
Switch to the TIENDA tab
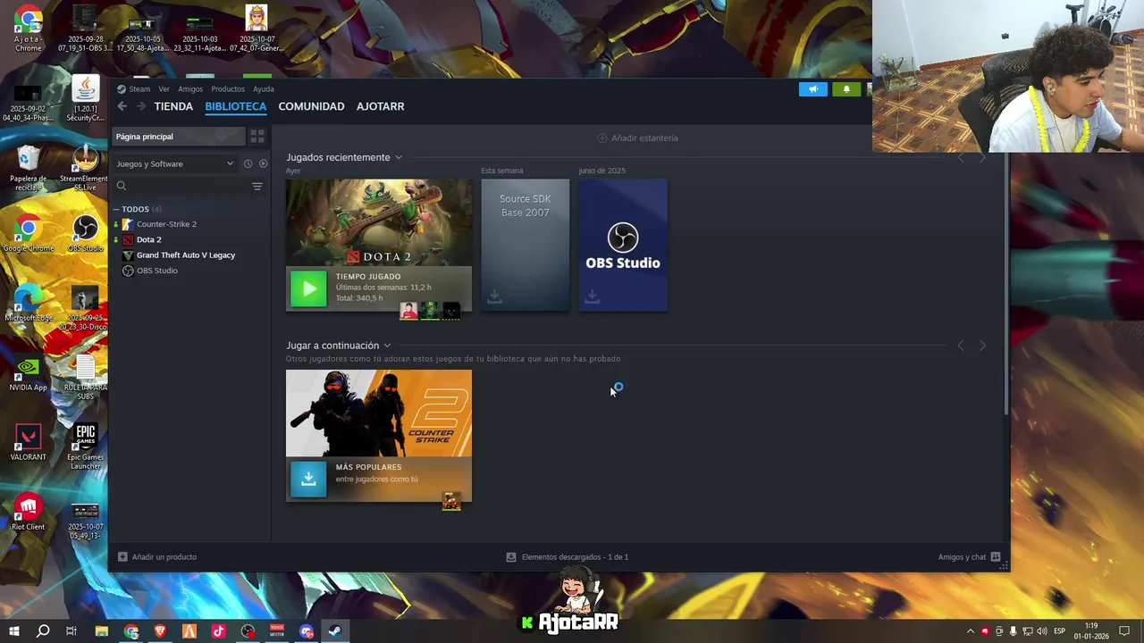click(x=173, y=106)
